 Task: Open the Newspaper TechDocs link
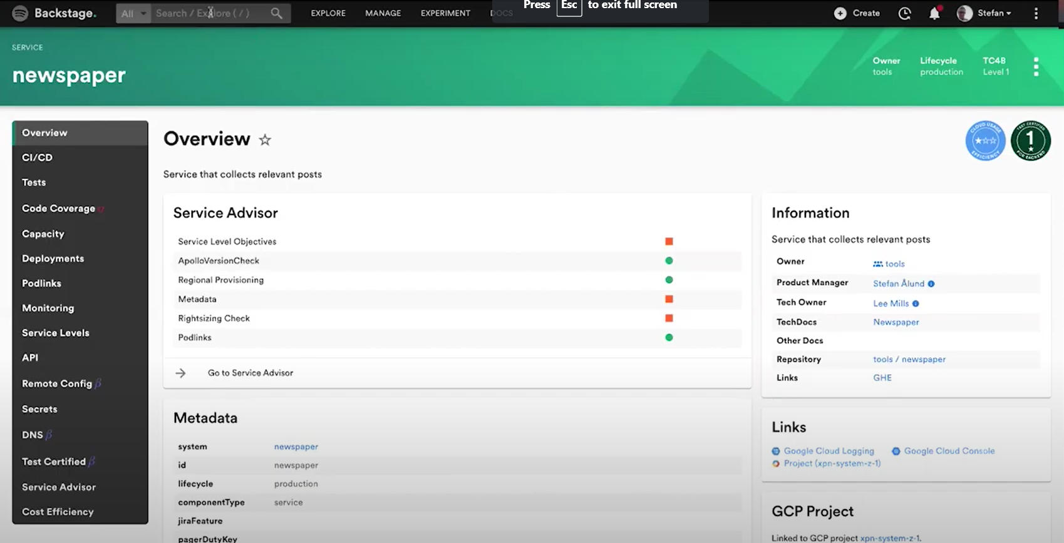(x=896, y=322)
